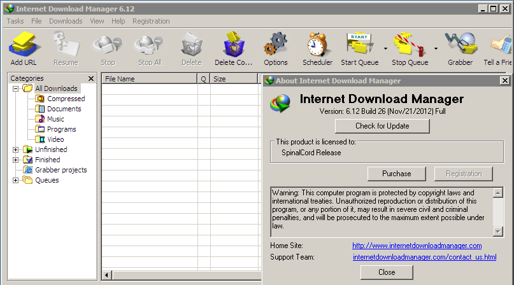Select the Music category folder icon
The image size is (514, 285).
pos(39,119)
